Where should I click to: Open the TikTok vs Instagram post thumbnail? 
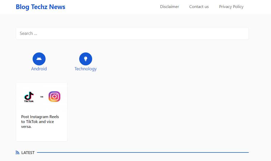(42, 97)
